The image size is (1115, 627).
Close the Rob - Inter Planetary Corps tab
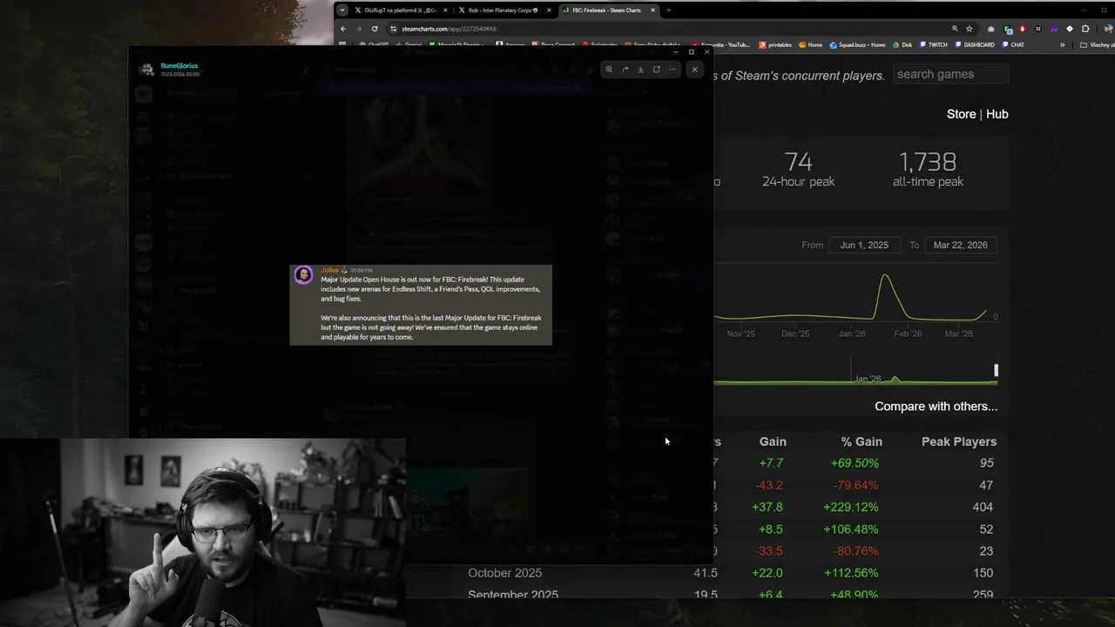click(549, 10)
